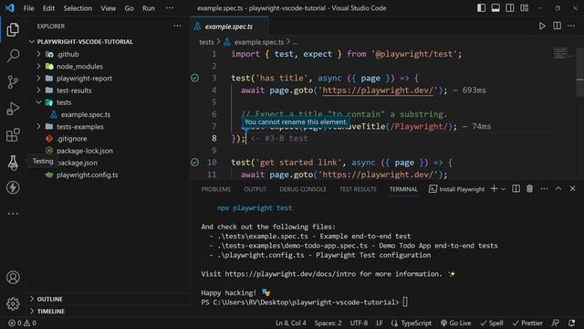The height and width of the screenshot is (329, 584).
Task: Show more menu bar items
Action: click(x=170, y=8)
